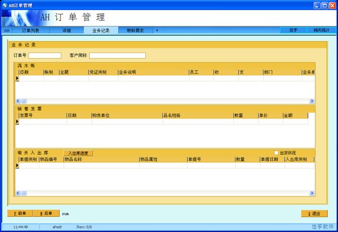The width and height of the screenshot is (338, 232).
Task: Switch to the 详细 tab
Action: tap(66, 30)
